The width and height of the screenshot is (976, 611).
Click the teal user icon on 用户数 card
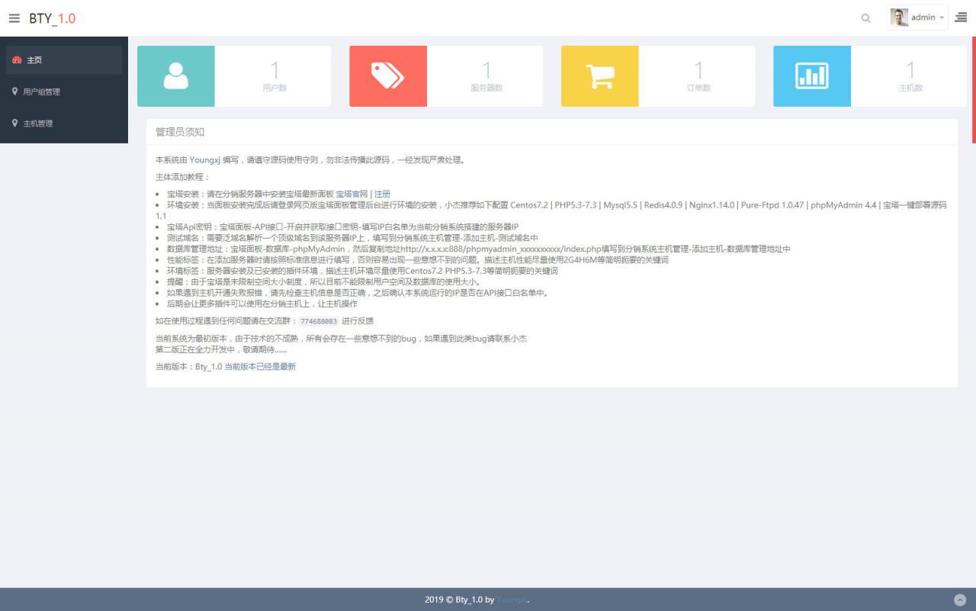(176, 76)
